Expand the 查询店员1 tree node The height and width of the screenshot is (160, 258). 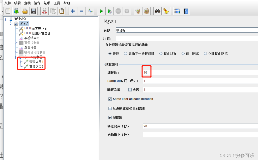[x=21, y=62]
